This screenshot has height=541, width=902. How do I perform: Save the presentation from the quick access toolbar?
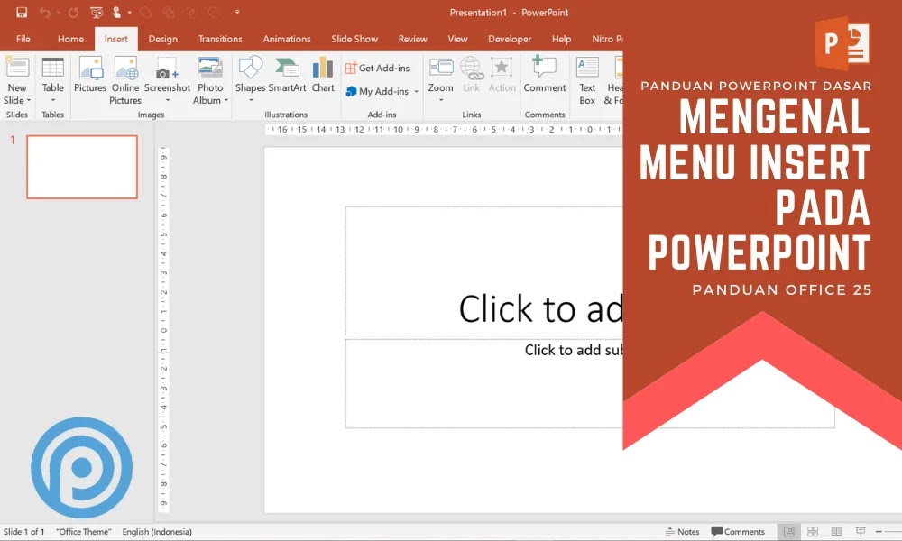(22, 12)
